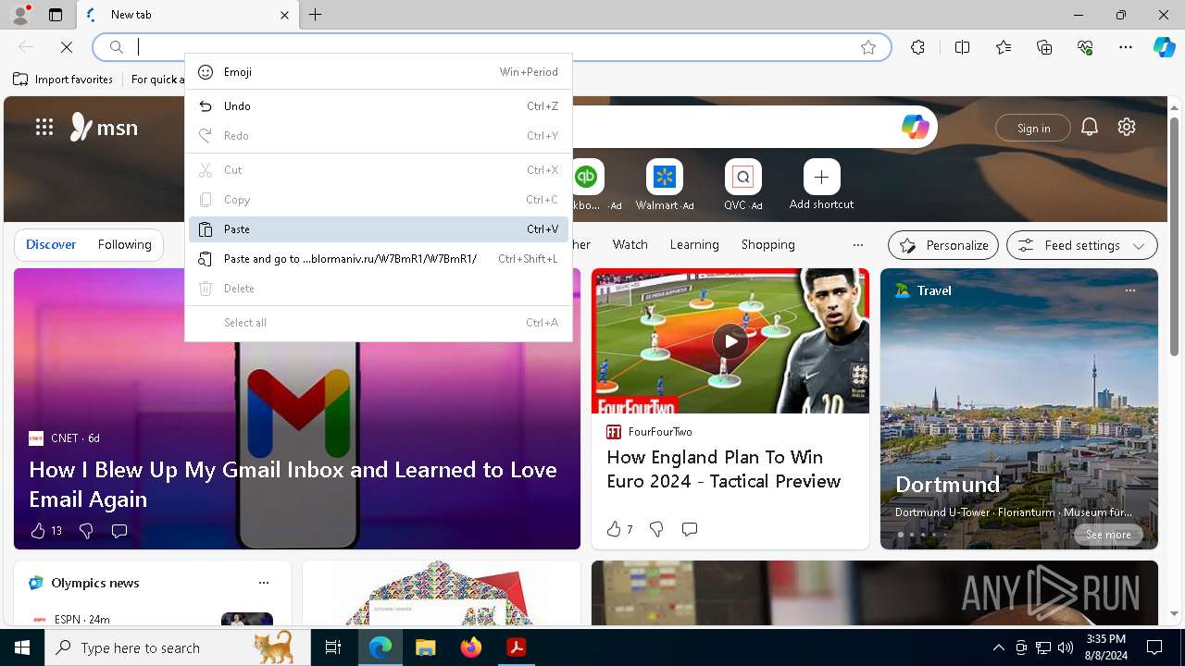Viewport: 1185px width, 666px height.
Task: Open the Copilot sidebar icon
Action: click(1164, 47)
